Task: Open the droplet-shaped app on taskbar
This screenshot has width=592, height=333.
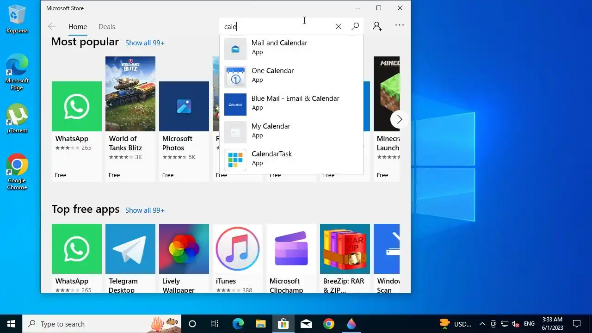Action: click(x=351, y=324)
